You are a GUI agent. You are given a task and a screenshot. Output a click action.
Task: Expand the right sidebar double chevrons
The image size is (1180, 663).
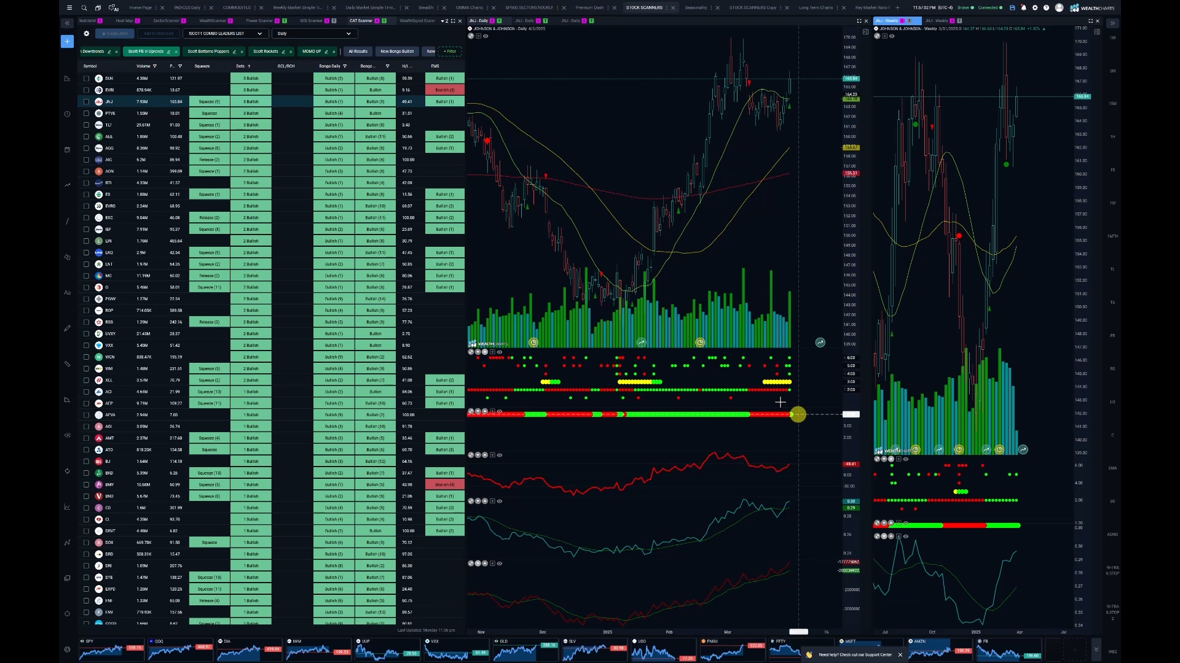pos(1112,23)
